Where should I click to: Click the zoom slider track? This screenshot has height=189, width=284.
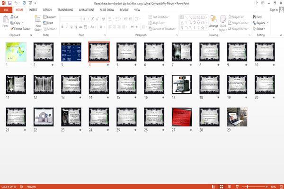tap(255, 187)
